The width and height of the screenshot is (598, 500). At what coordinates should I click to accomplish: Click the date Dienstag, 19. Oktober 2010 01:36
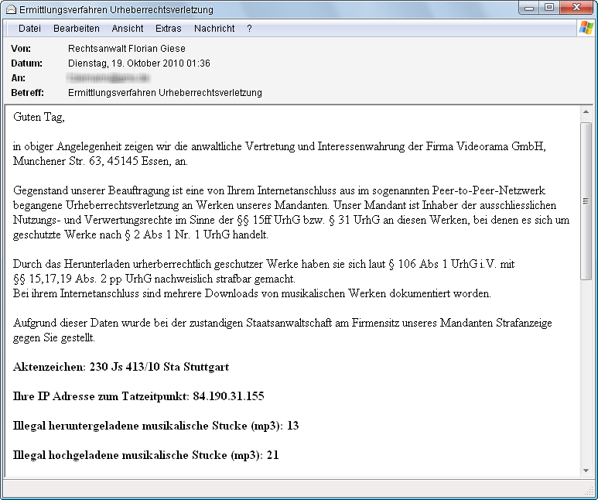138,63
